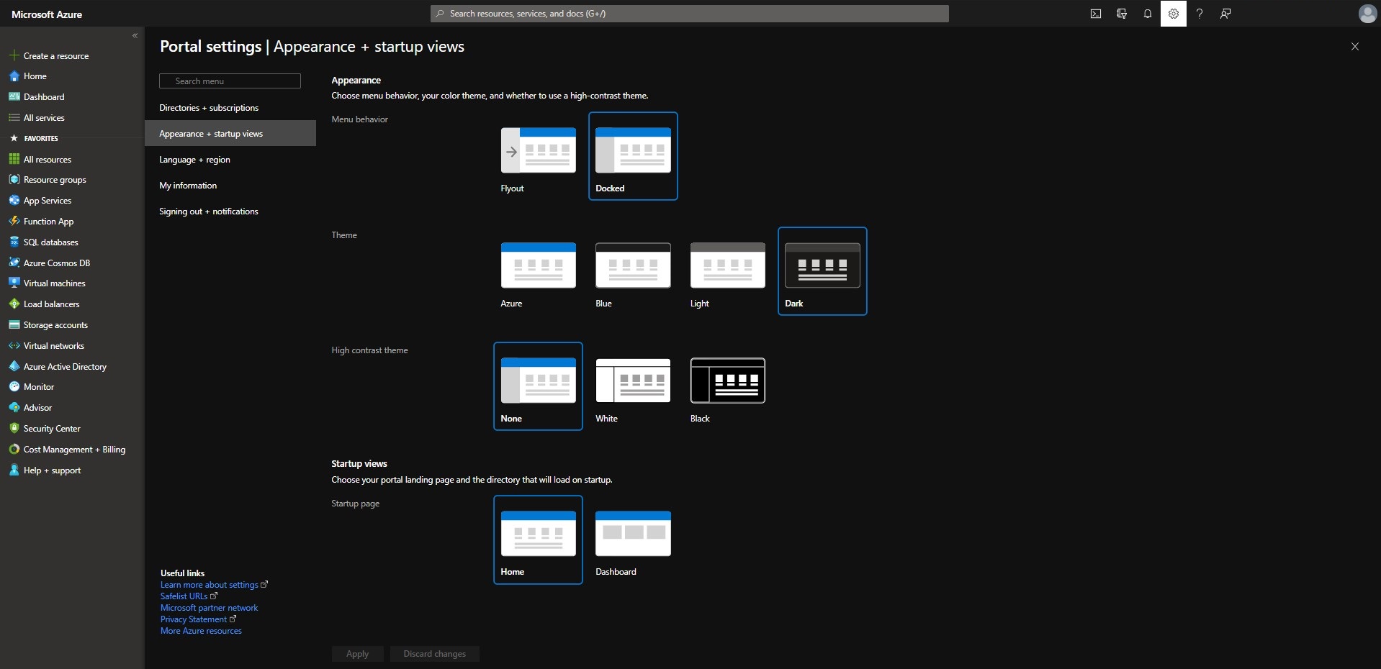
Task: Open Cloud Shell from the top bar
Action: click(1095, 14)
